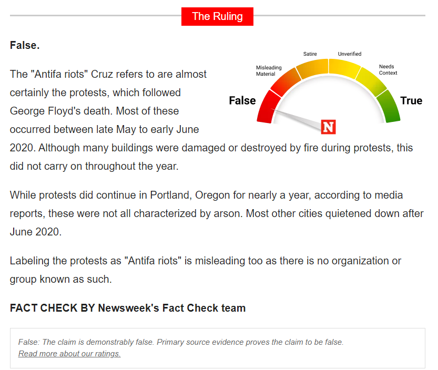Click the 'Unverified' gauge label text
Viewport: 438px width, 370px height.
[350, 54]
